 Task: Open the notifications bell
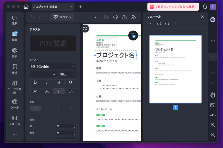(205, 7)
